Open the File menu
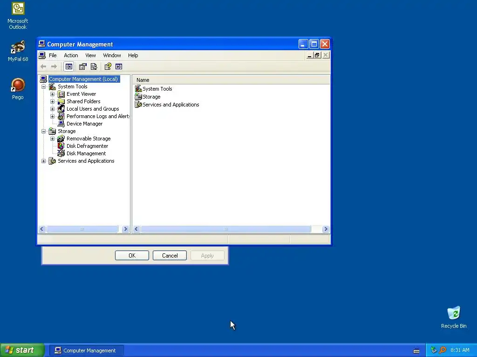The image size is (477, 357). (53, 55)
